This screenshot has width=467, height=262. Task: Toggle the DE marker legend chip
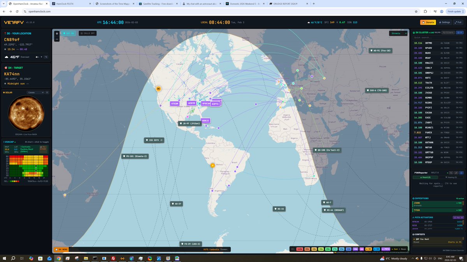369,249
